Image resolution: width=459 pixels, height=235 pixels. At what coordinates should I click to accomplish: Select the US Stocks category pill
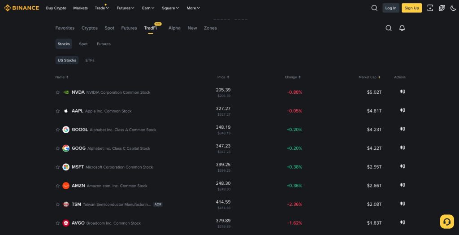(x=67, y=60)
